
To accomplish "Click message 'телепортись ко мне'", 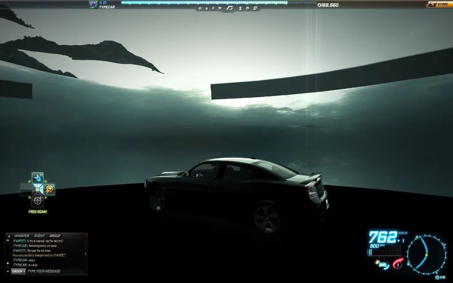I will 42,246.
